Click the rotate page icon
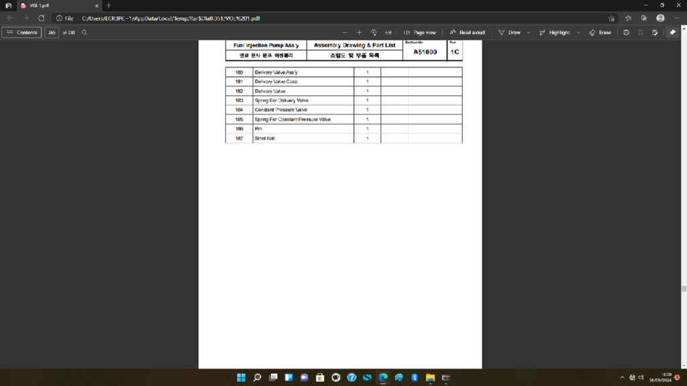The width and height of the screenshot is (687, 386). click(x=374, y=32)
